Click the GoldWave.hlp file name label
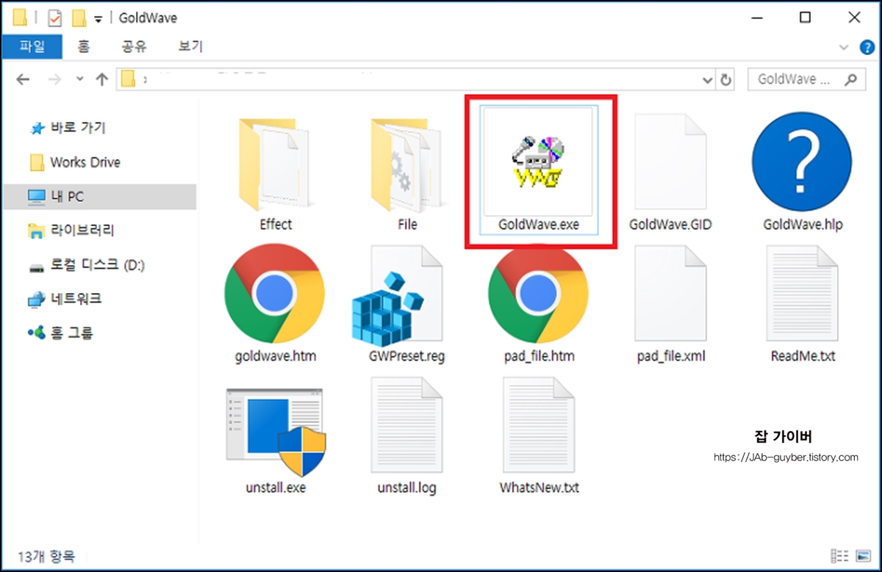 [803, 225]
